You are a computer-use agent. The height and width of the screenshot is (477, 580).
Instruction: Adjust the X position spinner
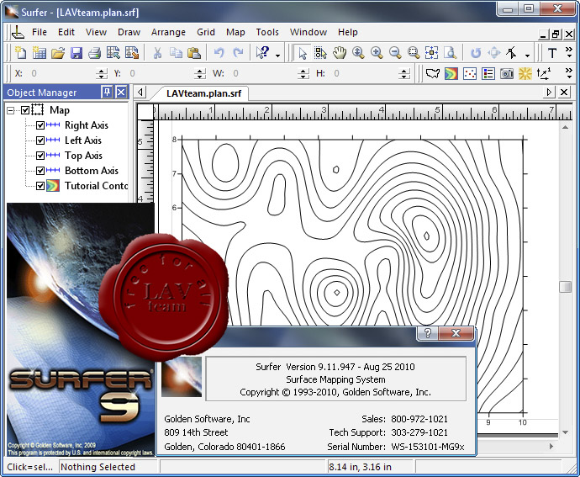click(102, 74)
